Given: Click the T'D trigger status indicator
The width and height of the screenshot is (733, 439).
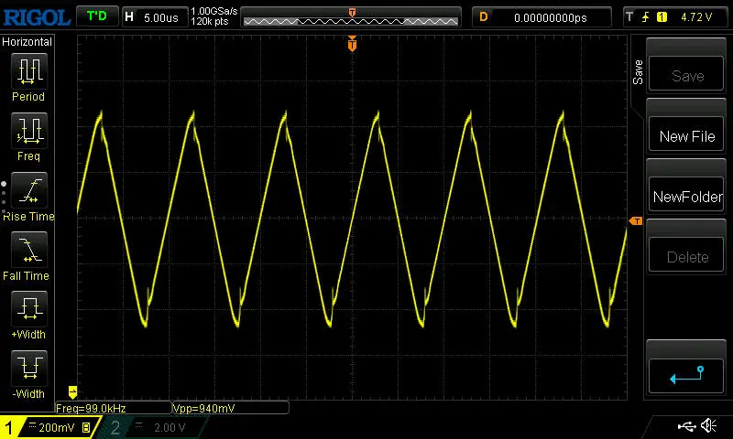Looking at the screenshot, I should pyautogui.click(x=97, y=16).
